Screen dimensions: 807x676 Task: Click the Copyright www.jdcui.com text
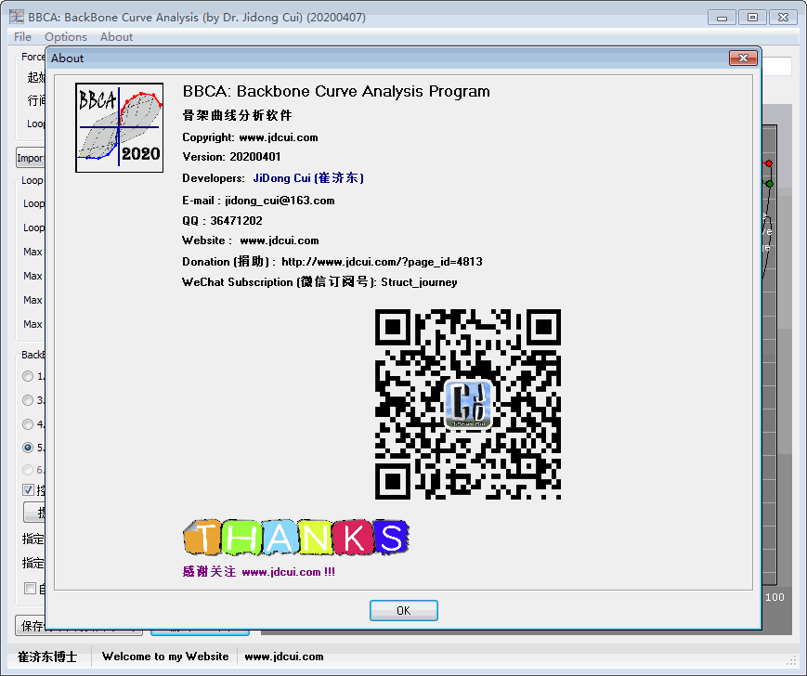point(250,137)
